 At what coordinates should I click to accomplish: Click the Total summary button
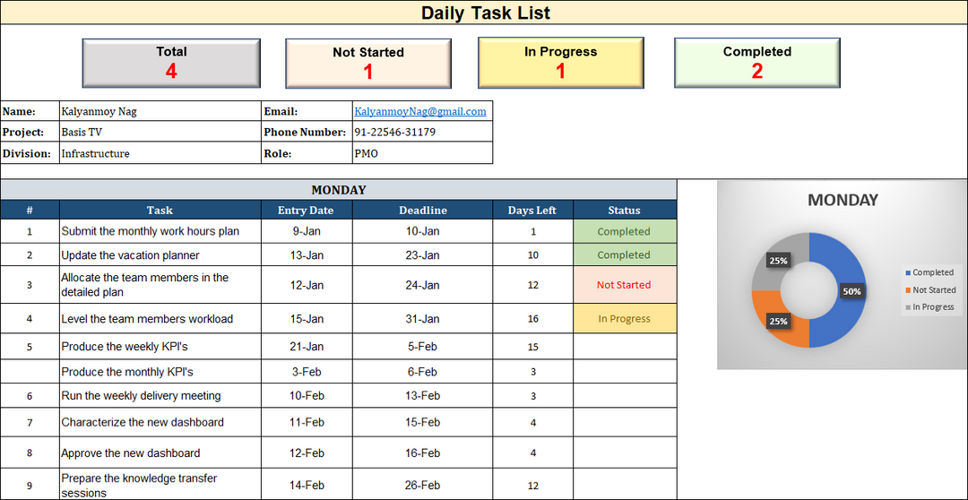click(171, 63)
